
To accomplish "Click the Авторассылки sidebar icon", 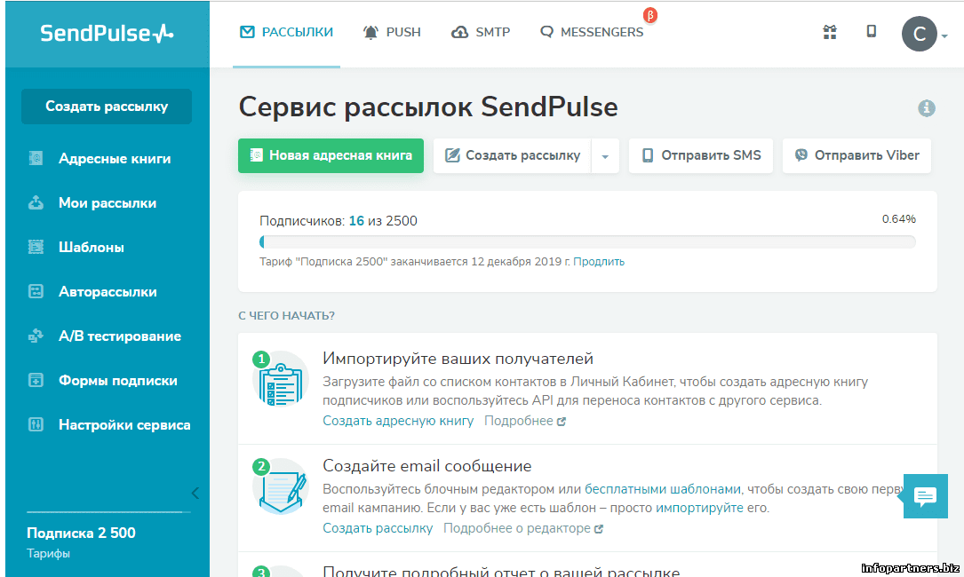I will tap(36, 291).
